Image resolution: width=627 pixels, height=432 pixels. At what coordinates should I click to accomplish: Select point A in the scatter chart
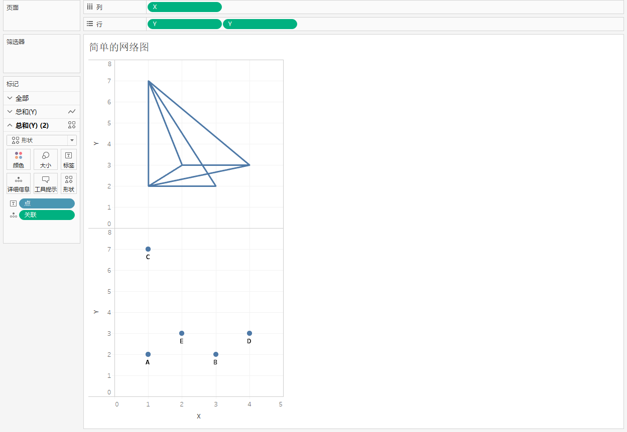click(x=148, y=354)
